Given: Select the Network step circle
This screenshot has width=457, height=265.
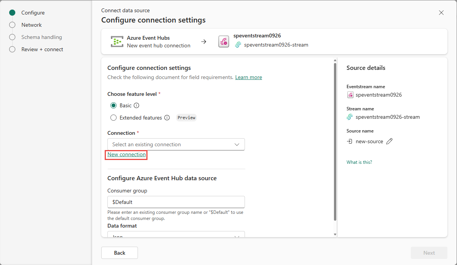Looking at the screenshot, I should coord(12,24).
